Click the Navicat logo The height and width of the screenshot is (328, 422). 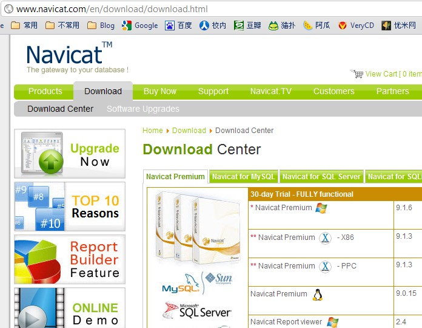70,53
